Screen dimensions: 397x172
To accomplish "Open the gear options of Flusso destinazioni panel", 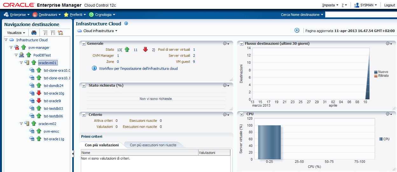I will point(389,43).
